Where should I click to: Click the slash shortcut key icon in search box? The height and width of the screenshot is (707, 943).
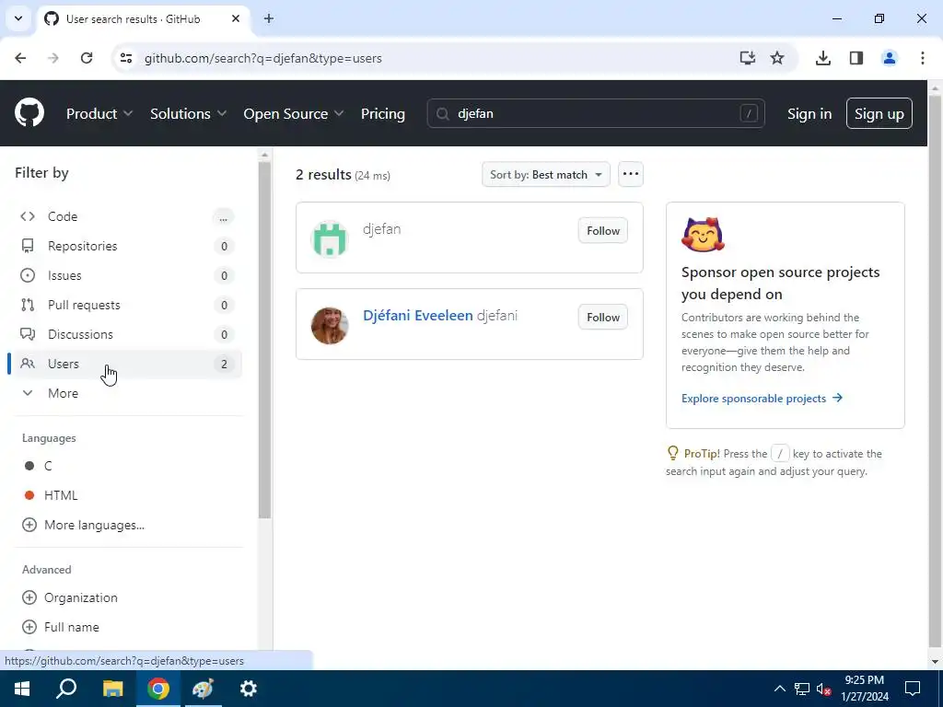pyautogui.click(x=749, y=113)
